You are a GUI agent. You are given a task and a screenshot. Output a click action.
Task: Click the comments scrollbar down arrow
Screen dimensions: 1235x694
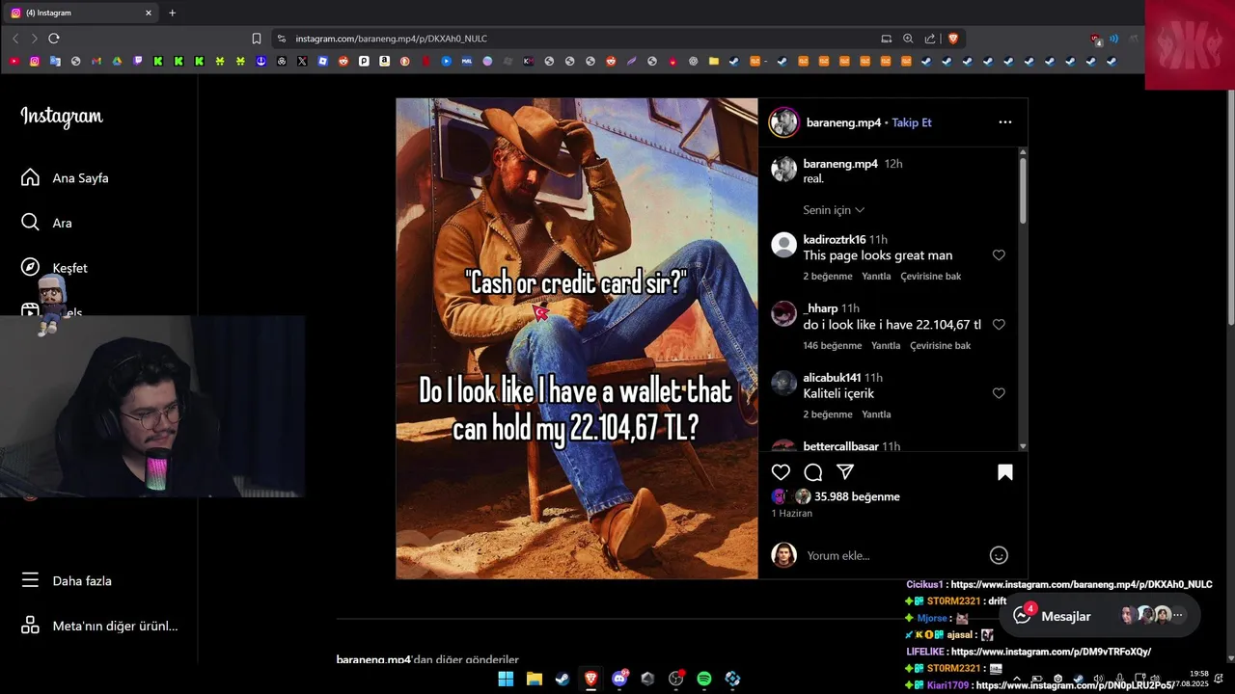(x=1023, y=446)
